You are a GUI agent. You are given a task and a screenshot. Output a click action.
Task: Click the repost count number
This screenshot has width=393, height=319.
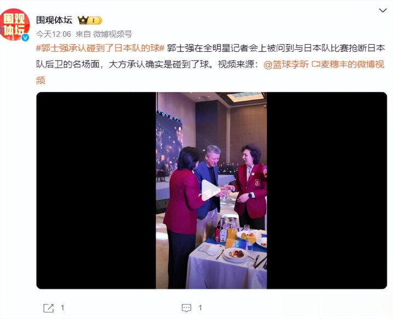[62, 308]
